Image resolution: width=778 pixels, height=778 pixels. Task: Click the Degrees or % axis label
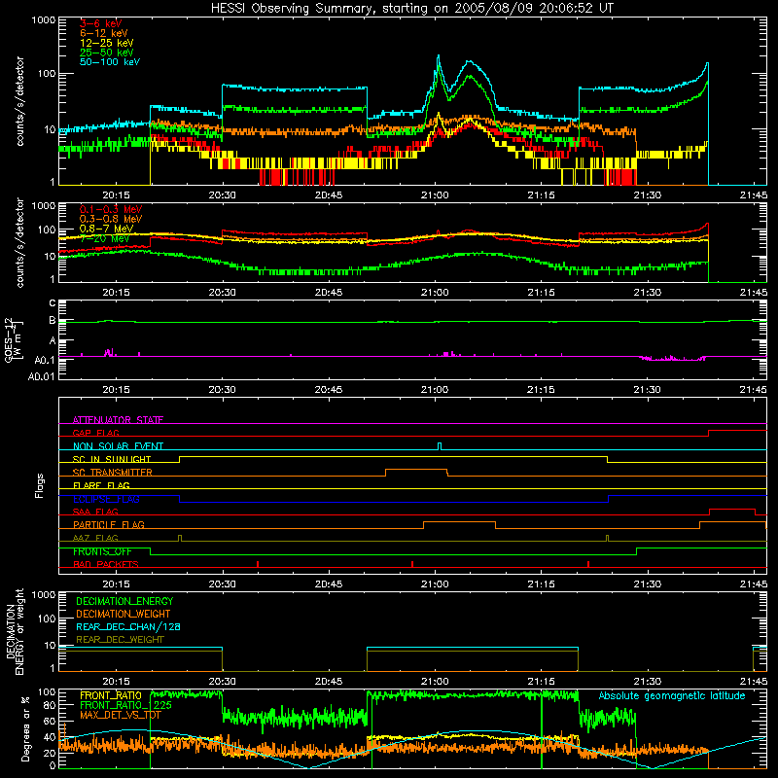[x=25, y=728]
